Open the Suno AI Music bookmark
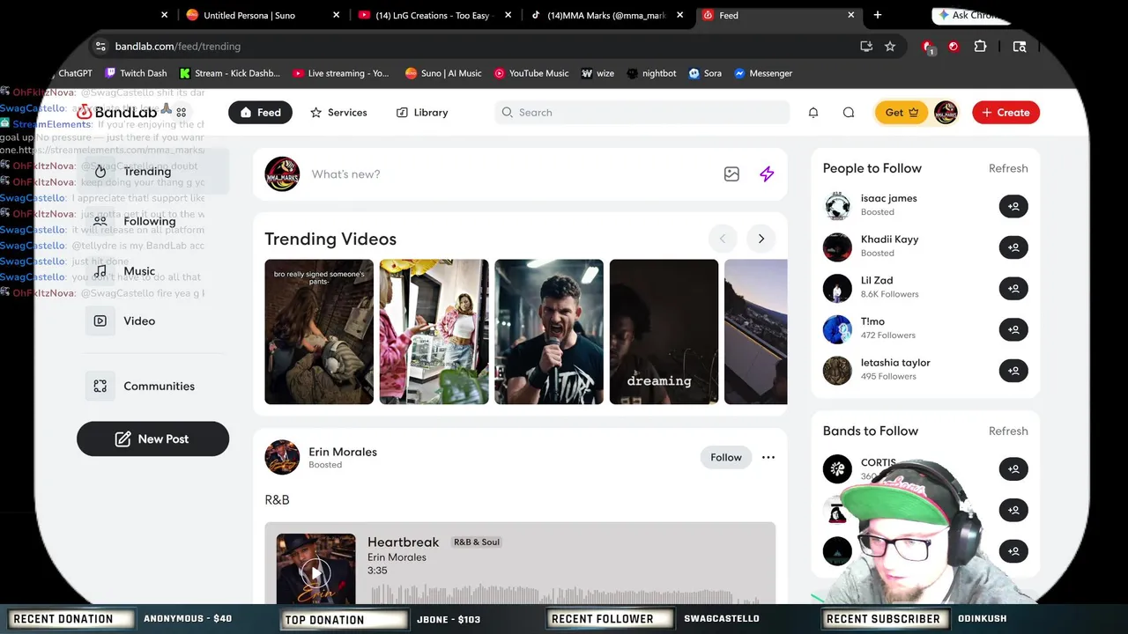 [x=443, y=73]
